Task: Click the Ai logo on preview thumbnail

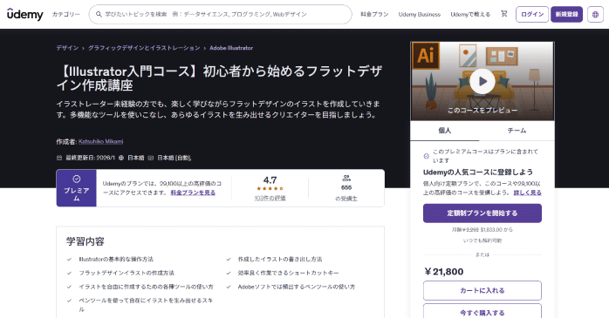Action: [426, 56]
